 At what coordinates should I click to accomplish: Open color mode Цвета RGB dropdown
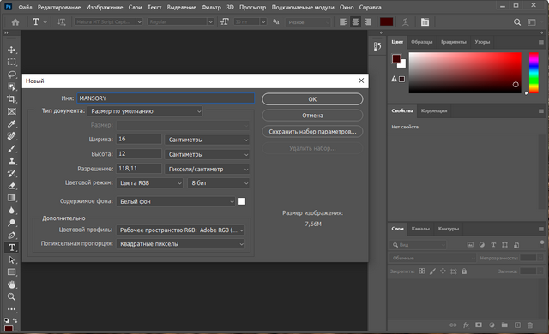[x=149, y=182]
